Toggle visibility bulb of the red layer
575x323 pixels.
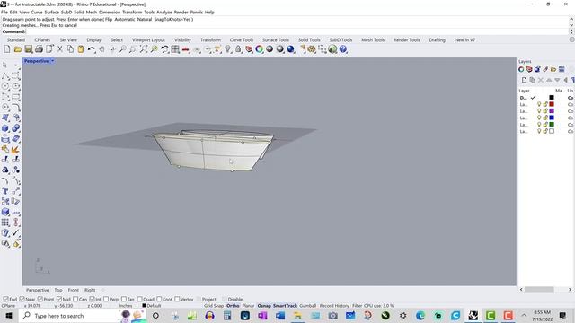[539, 104]
